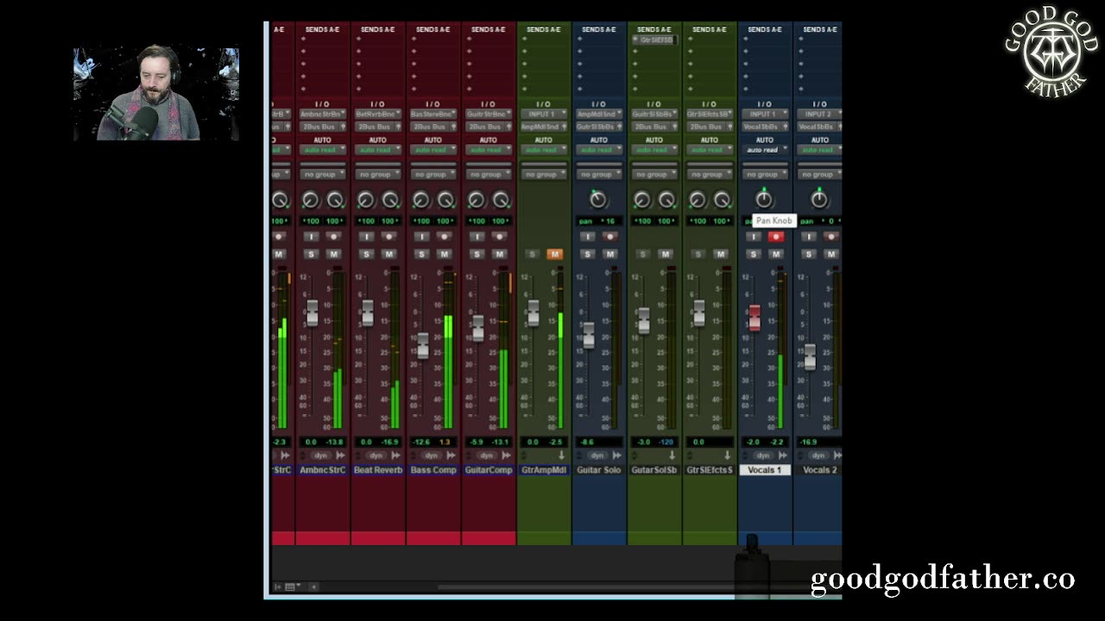
Task: Select the GtrAmpMdl track name
Action: point(544,470)
